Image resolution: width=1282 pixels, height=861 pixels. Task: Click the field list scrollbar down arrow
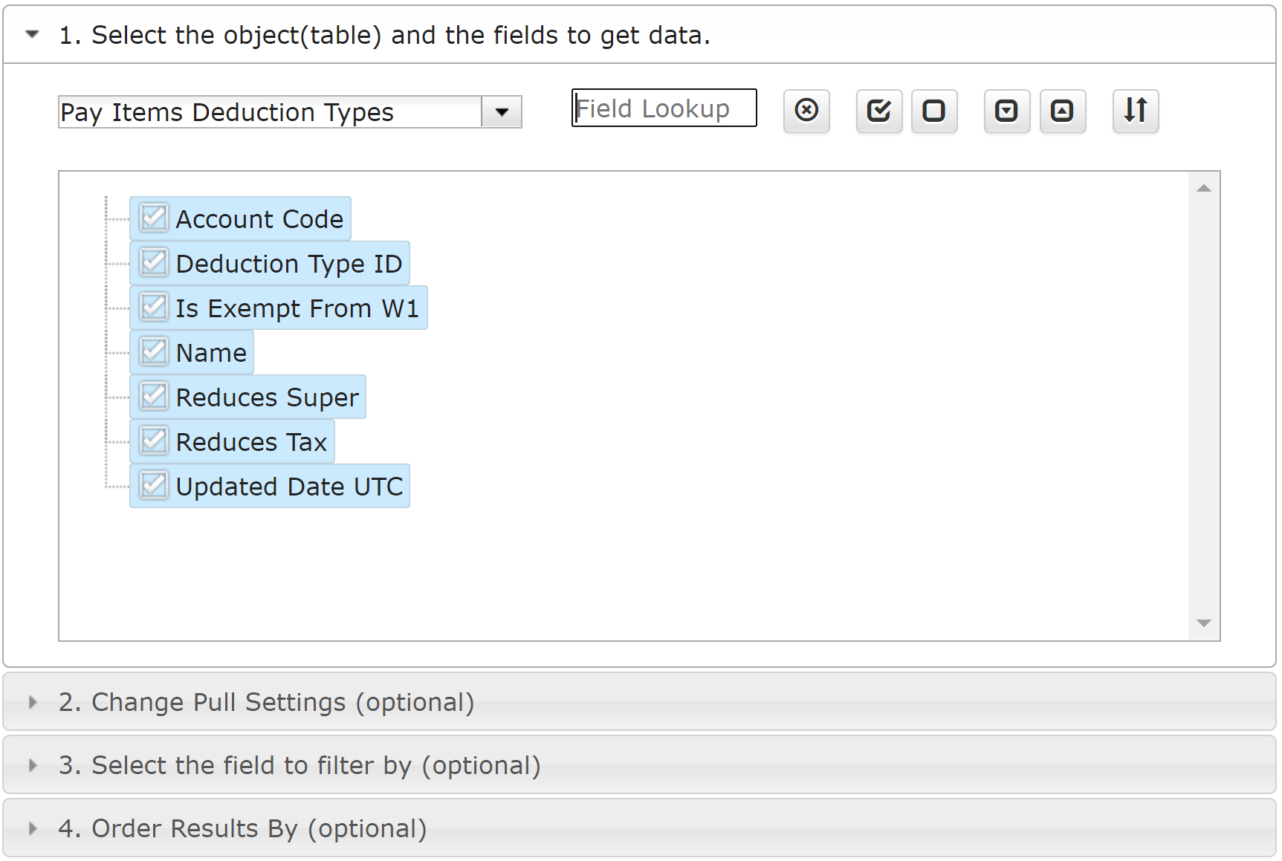[x=1204, y=623]
